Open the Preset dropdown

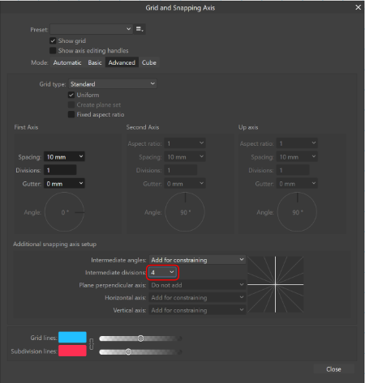(x=92, y=29)
